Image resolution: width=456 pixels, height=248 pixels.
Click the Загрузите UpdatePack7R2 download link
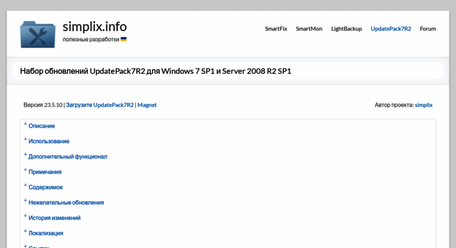pyautogui.click(x=100, y=105)
